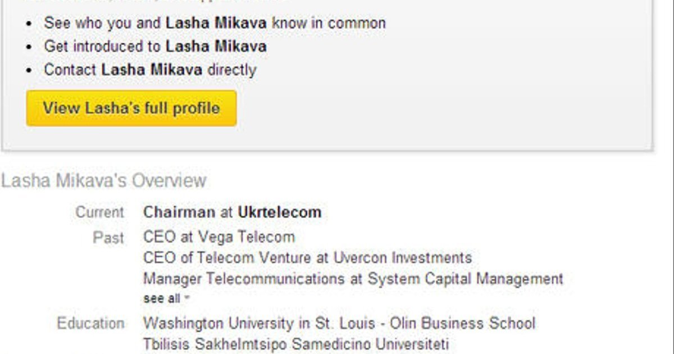Click the Lasha Mikava's Overview heading
Screen dimensions: 674x354
[x=103, y=180]
